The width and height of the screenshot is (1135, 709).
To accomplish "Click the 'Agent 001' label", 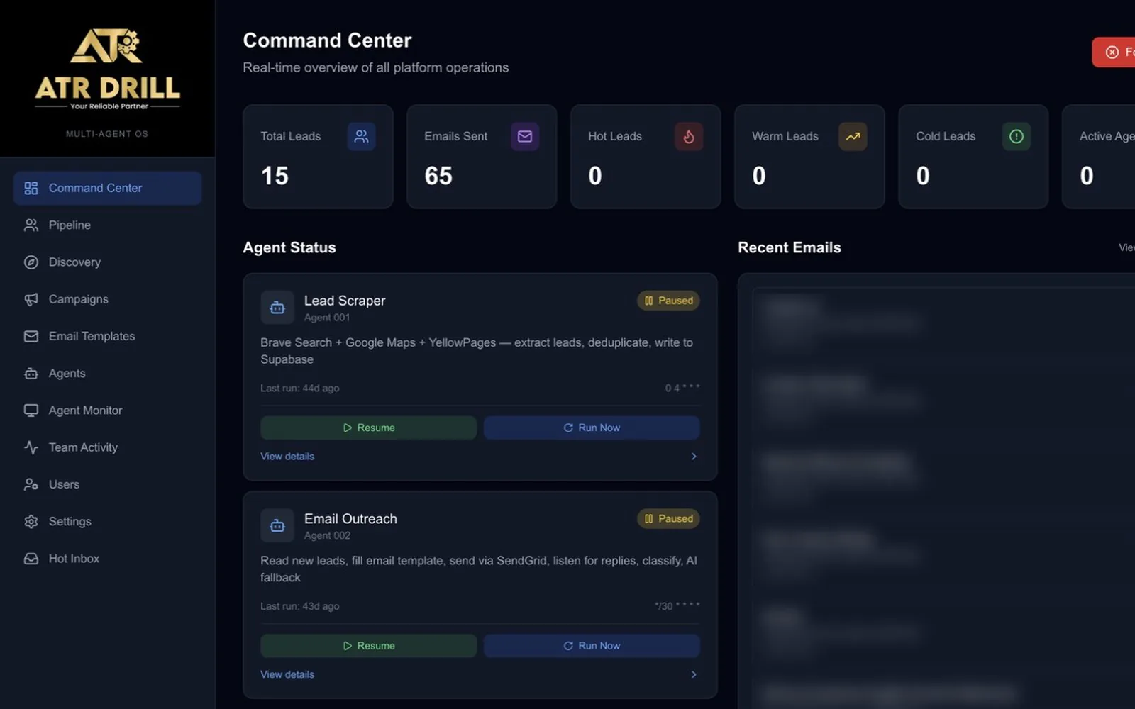I will 327,318.
